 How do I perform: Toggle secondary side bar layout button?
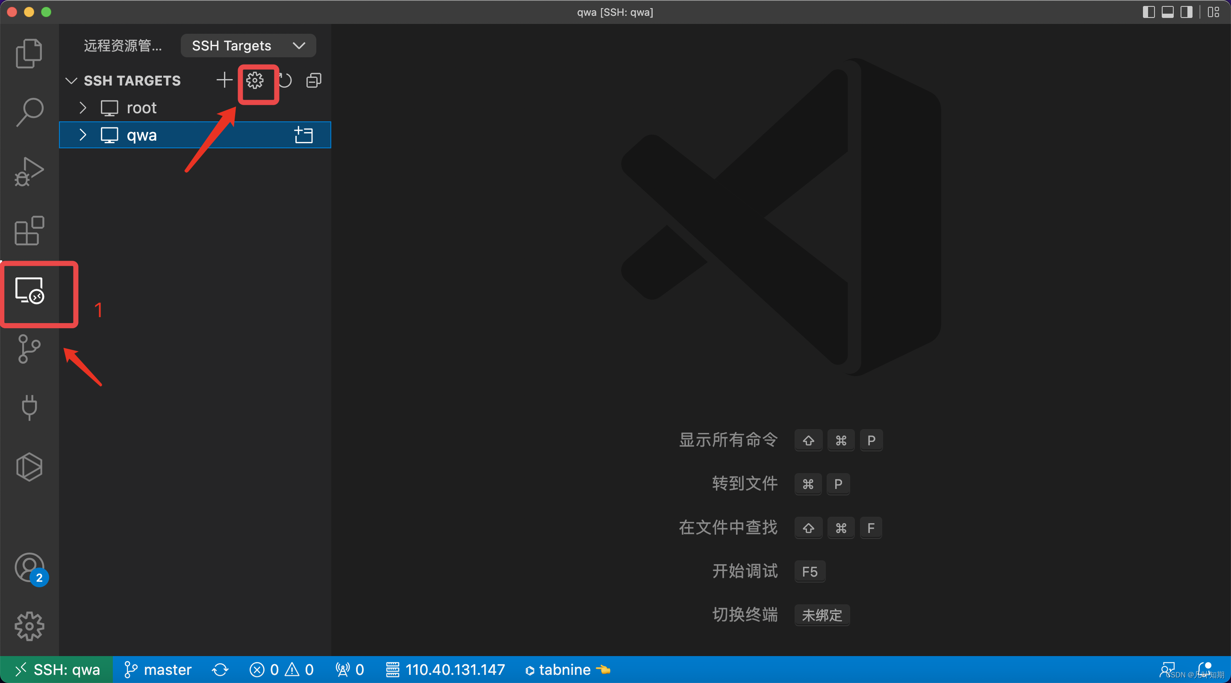click(1187, 12)
